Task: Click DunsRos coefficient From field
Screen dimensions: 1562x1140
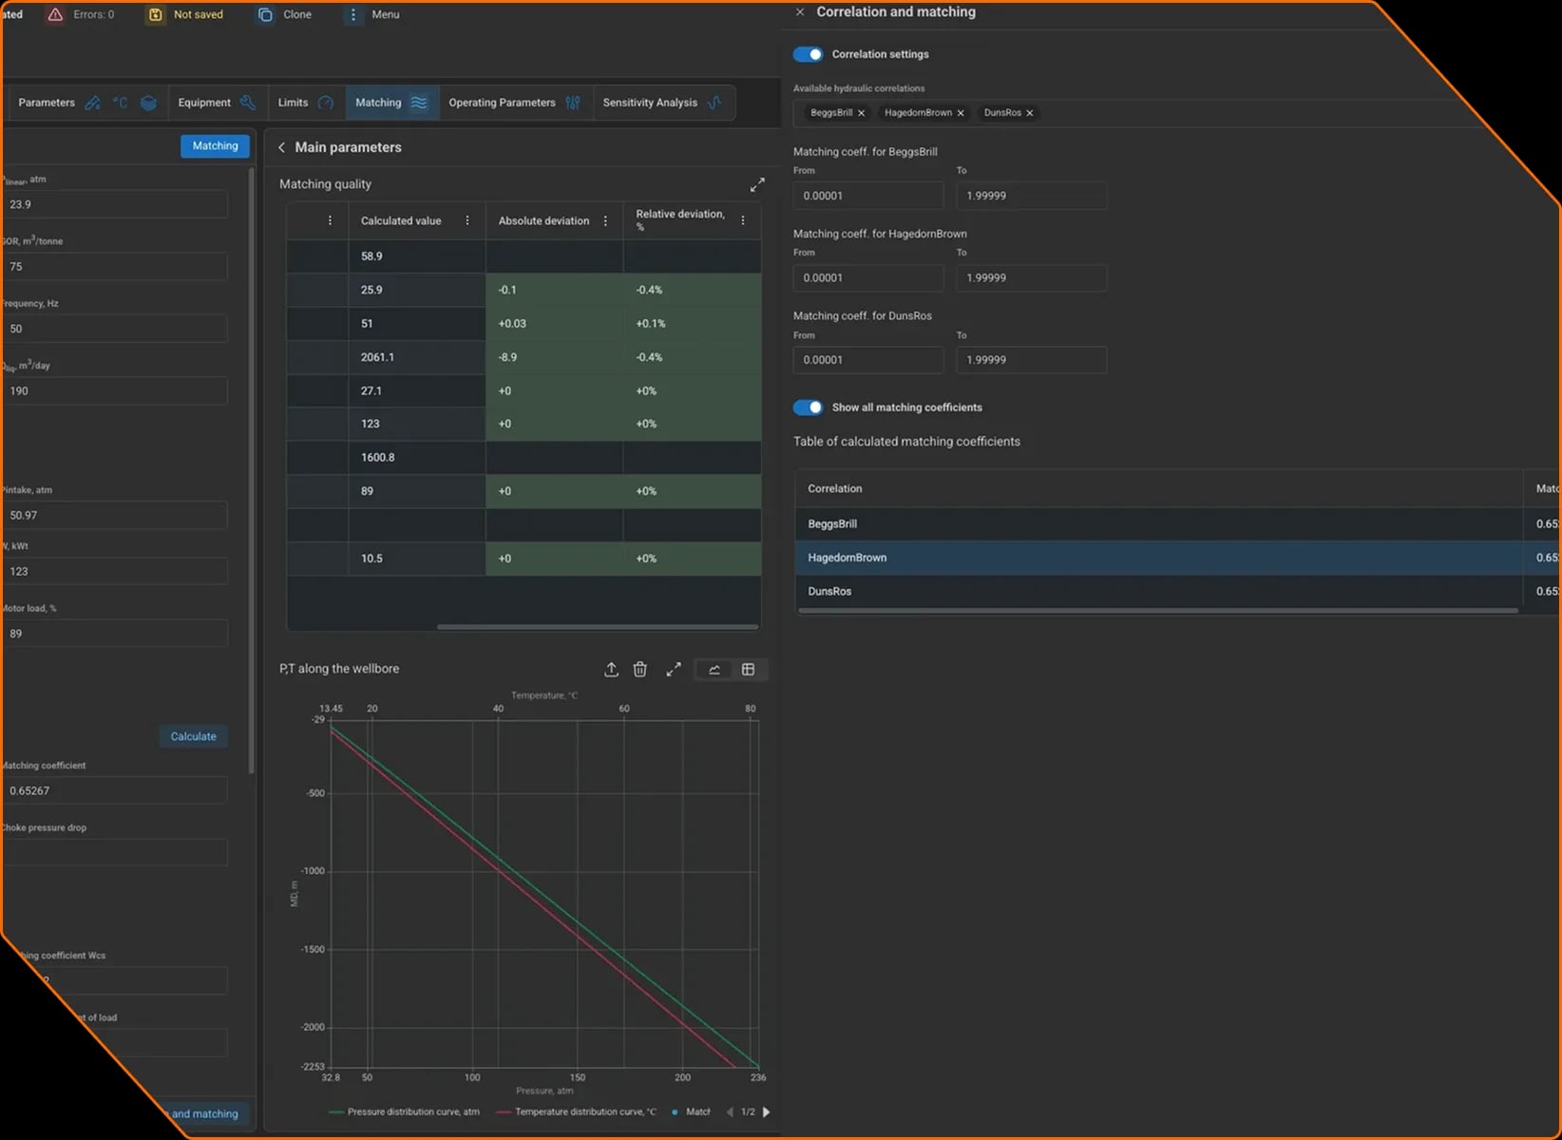Action: [868, 360]
